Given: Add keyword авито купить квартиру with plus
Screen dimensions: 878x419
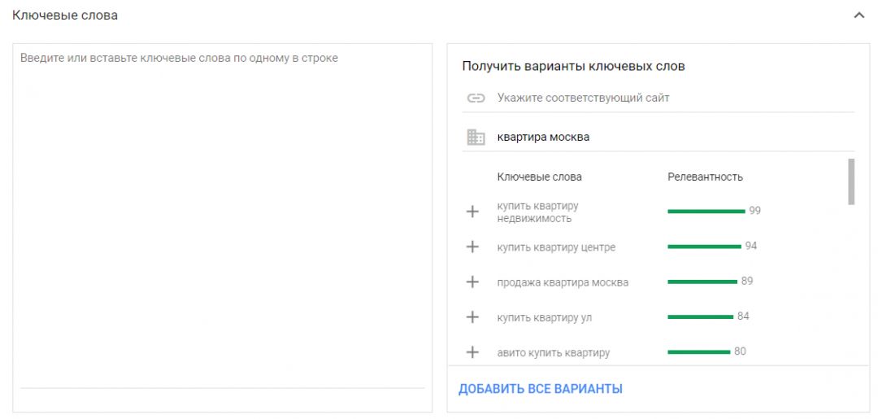Looking at the screenshot, I should (x=472, y=352).
